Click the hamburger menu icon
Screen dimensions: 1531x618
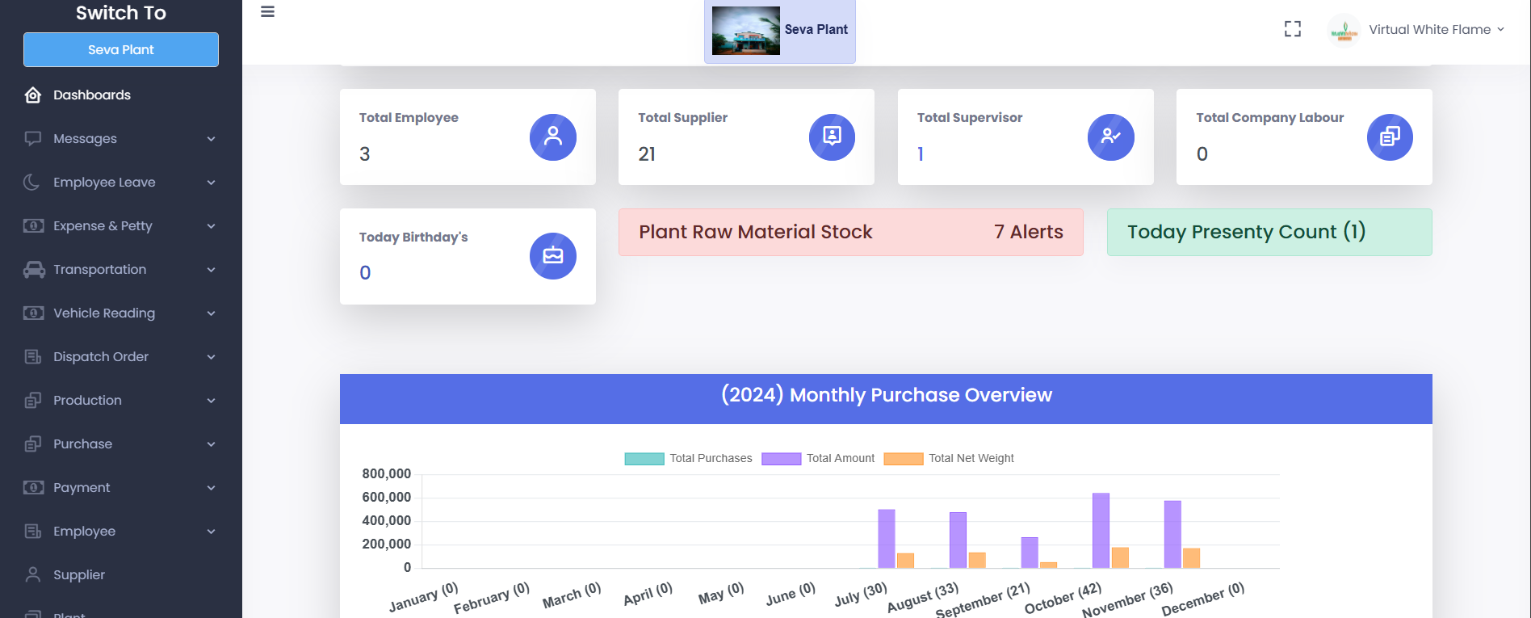[x=267, y=12]
